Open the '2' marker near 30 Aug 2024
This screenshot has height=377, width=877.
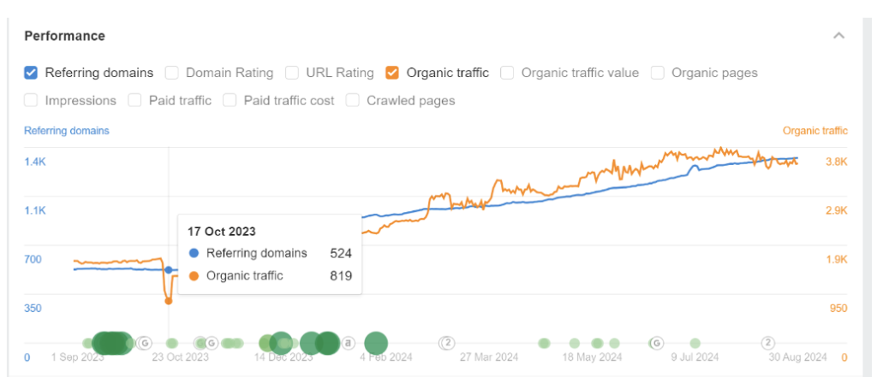(768, 343)
